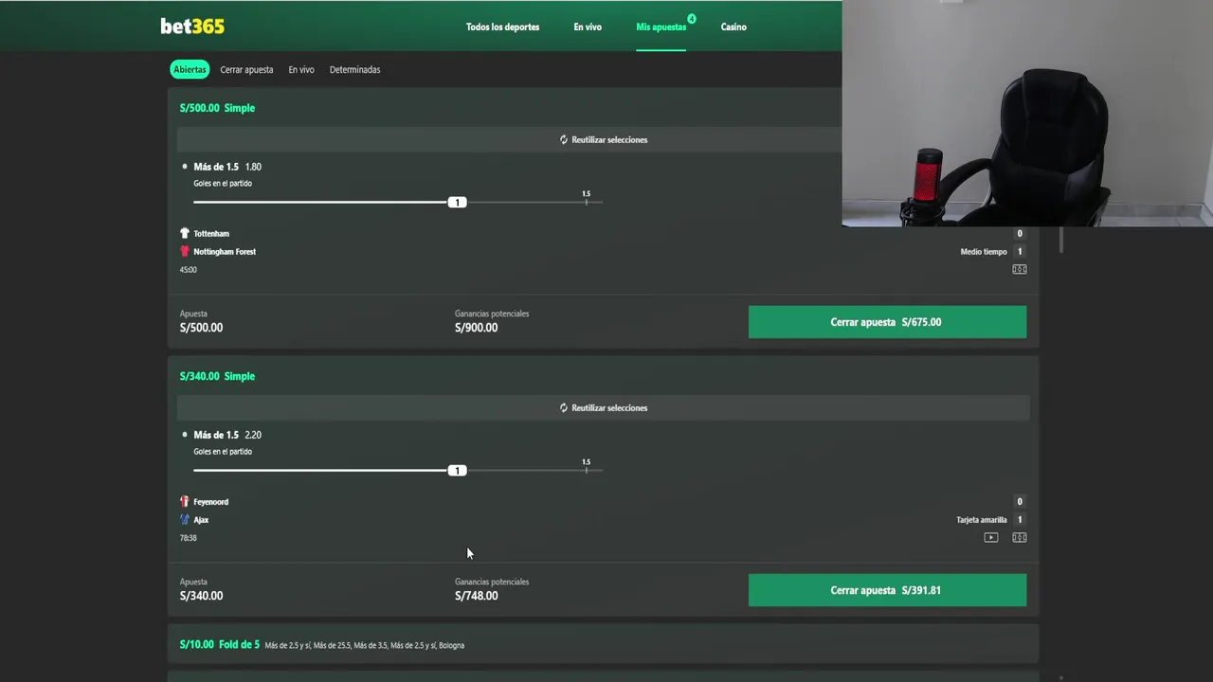The image size is (1213, 682).
Task: Open Mis apuestas tab in header
Action: (x=661, y=27)
